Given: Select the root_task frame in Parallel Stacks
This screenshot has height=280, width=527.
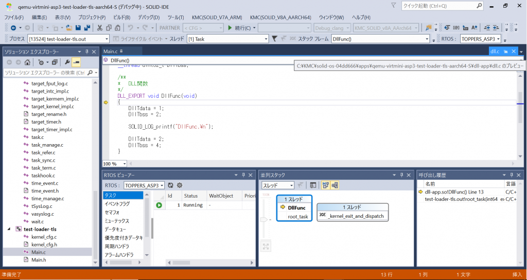Looking at the screenshot, I should click(x=297, y=217).
